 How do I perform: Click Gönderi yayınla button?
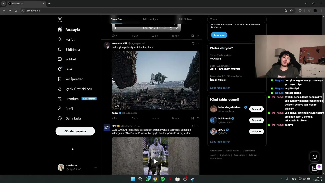pyautogui.click(x=75, y=131)
